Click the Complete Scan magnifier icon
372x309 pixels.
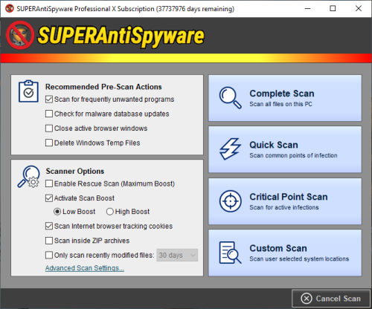point(230,97)
